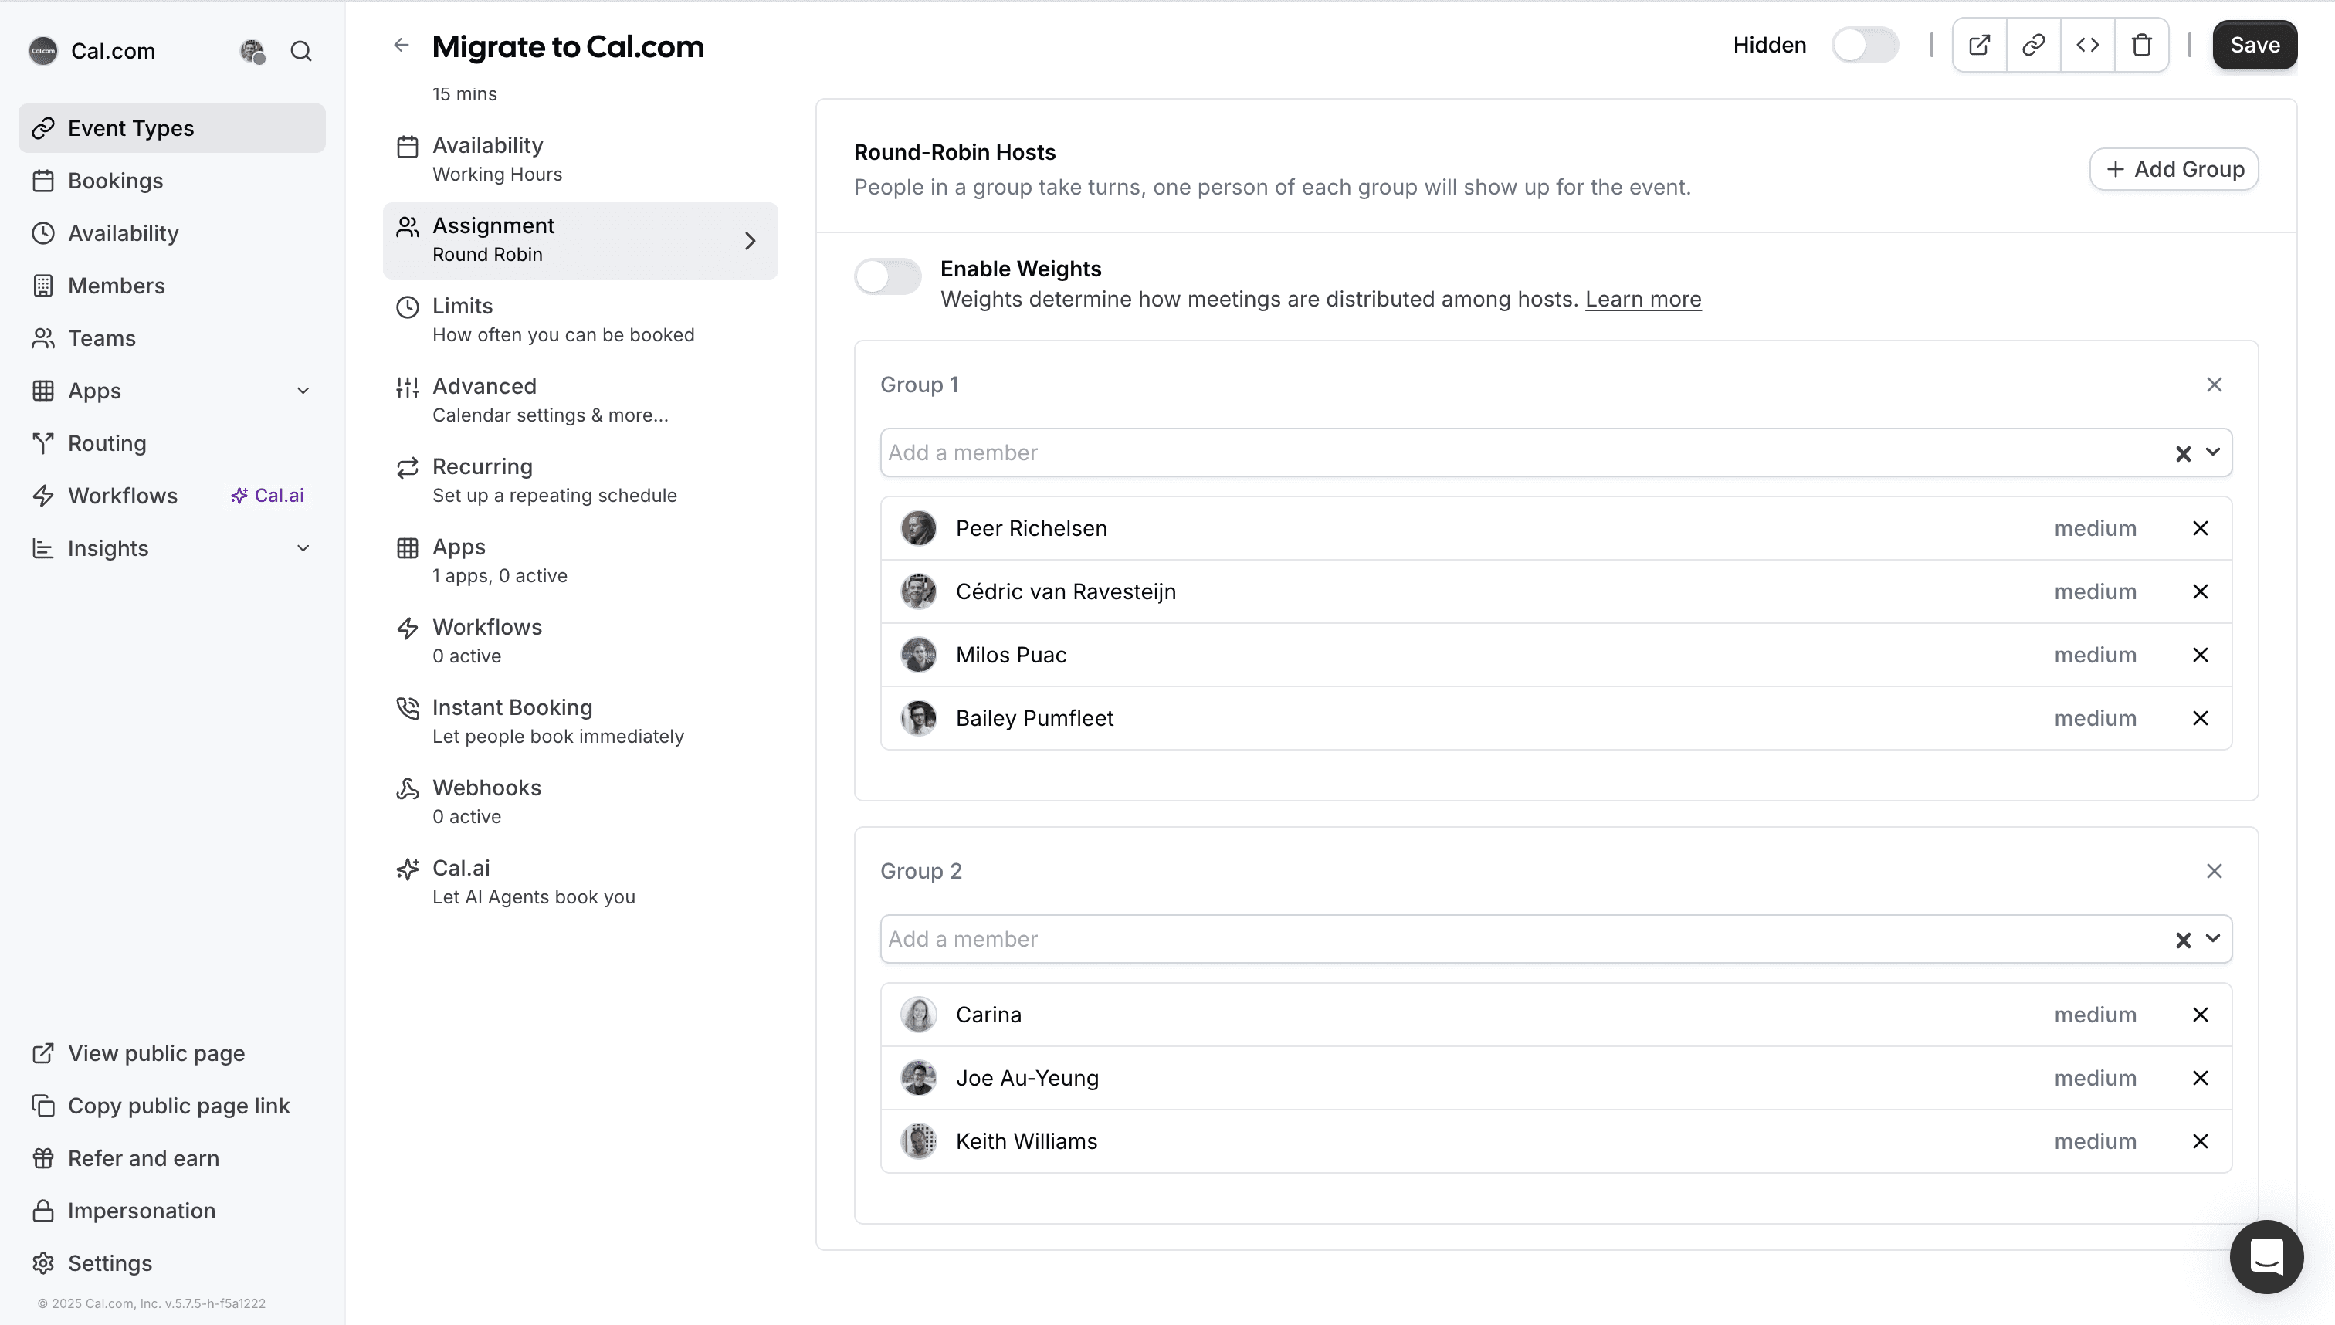Open Workflows in main sidebar
This screenshot has width=2335, height=1325.
pyautogui.click(x=123, y=496)
